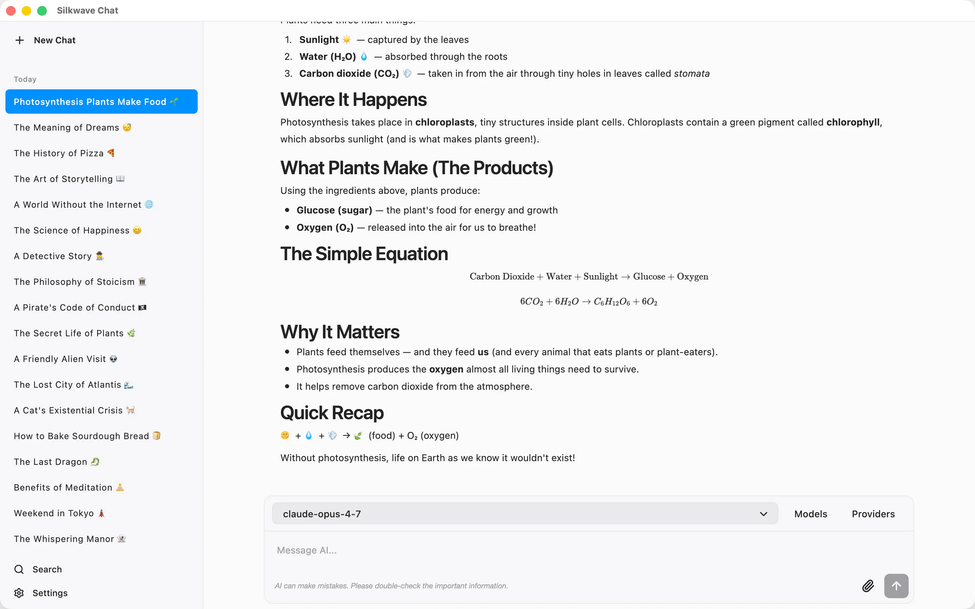Click the paperclip attach file icon
The width and height of the screenshot is (975, 609).
[868, 586]
